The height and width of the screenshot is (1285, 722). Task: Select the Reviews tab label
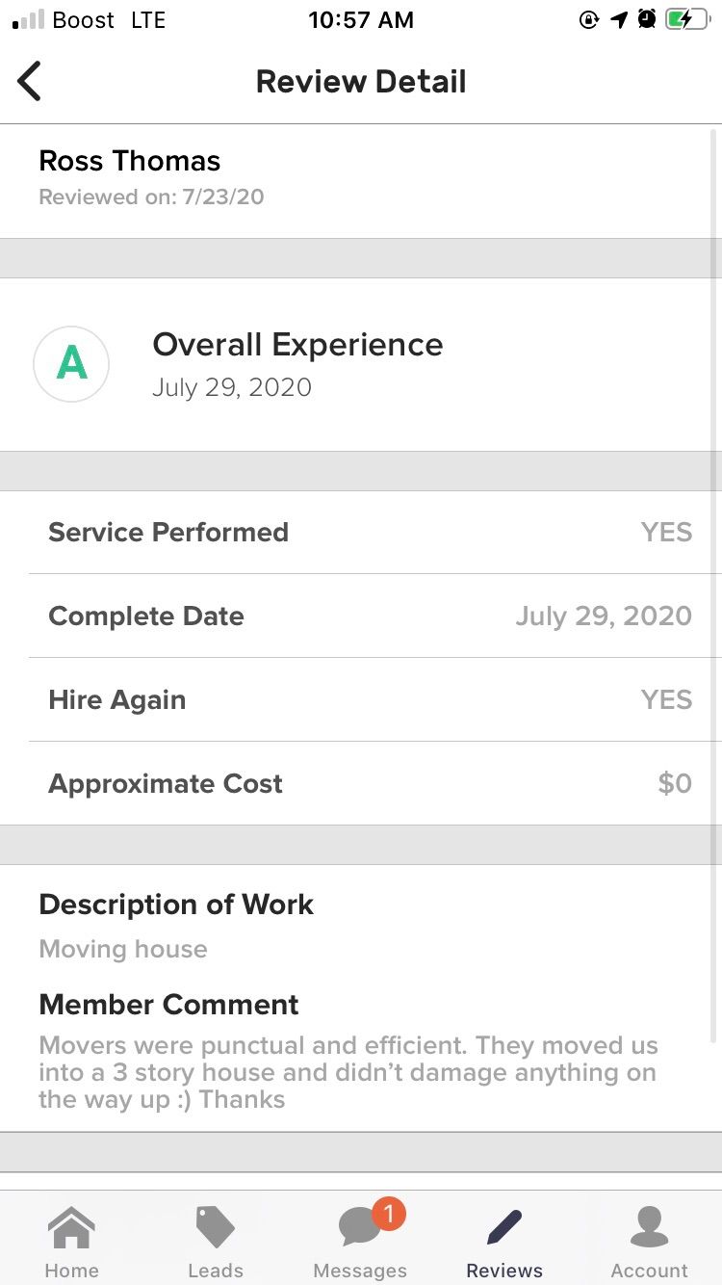(x=504, y=1271)
